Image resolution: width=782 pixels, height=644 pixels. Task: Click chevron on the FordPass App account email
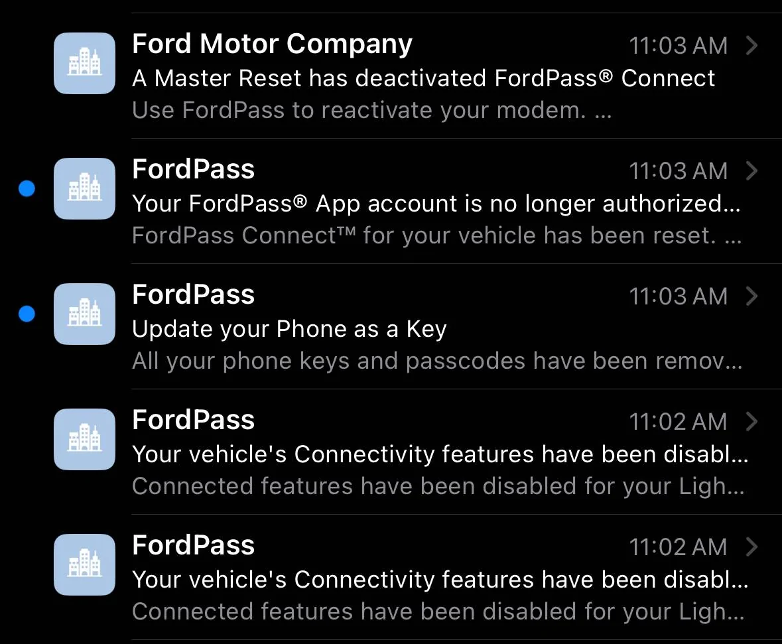coord(751,170)
